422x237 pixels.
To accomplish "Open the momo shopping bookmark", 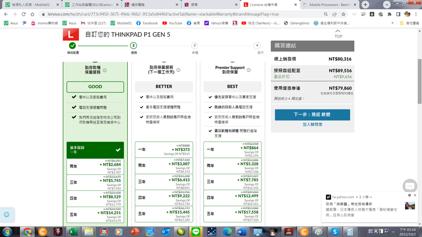I will (45, 23).
